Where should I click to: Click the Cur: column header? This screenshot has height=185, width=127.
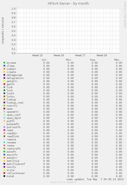pyautogui.click(x=44, y=60)
